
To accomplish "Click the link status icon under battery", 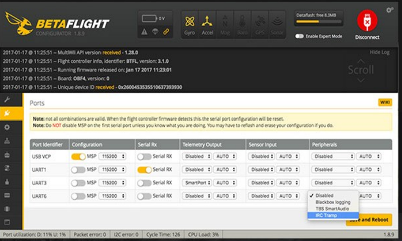I will tap(166, 32).
